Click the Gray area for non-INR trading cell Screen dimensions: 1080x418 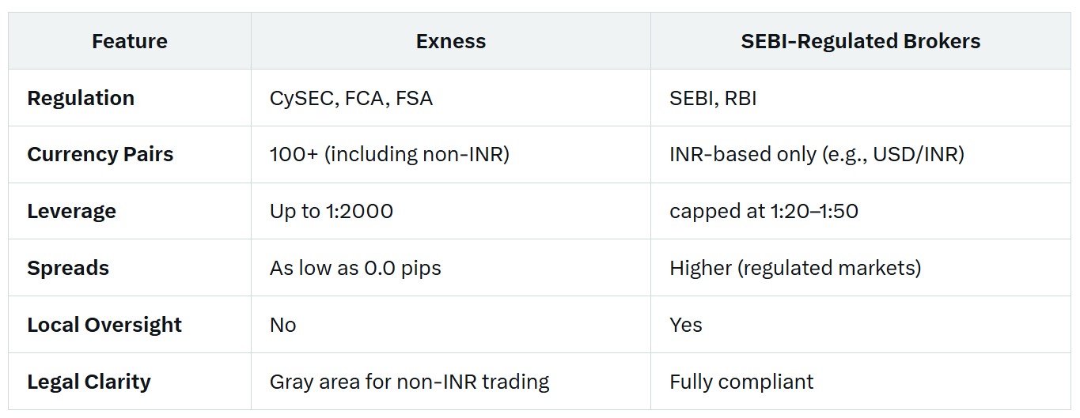click(x=409, y=382)
